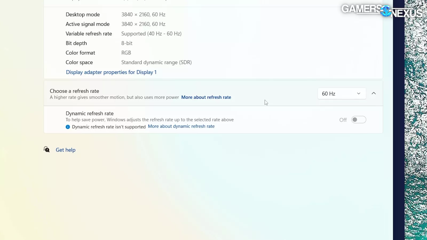Click the Gamers Nexus logo watermark
The width and height of the screenshot is (427, 240).
[x=382, y=11]
